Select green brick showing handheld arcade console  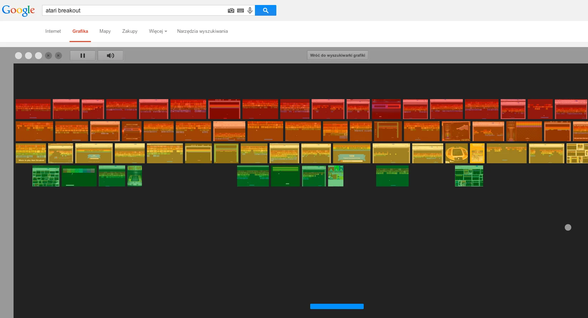tap(134, 176)
